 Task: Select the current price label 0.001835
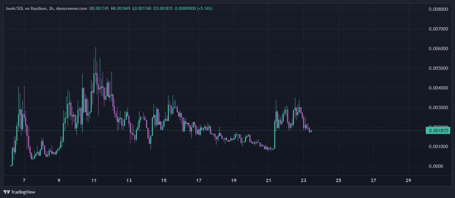click(439, 131)
